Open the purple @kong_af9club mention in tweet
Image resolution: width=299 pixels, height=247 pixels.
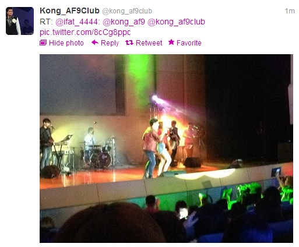(176, 22)
